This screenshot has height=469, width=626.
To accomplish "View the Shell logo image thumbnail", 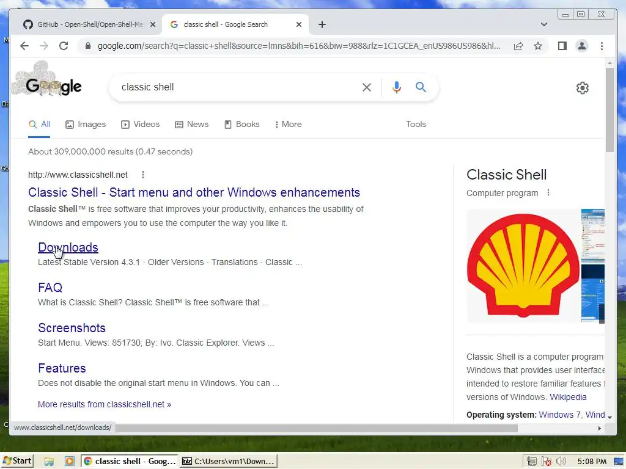I will pyautogui.click(x=523, y=266).
